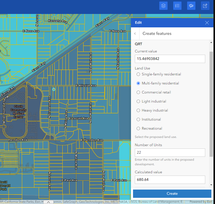
Task: Close the Edit panel
Action: tap(207, 22)
